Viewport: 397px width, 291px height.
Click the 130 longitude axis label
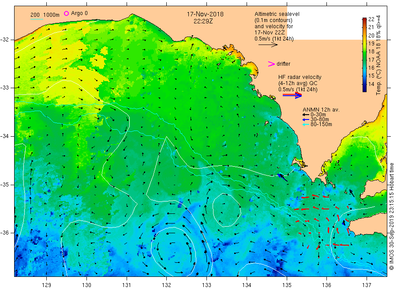(x=86, y=285)
